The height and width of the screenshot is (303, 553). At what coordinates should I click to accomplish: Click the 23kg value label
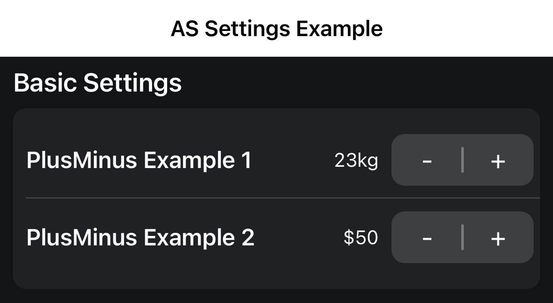pos(356,161)
